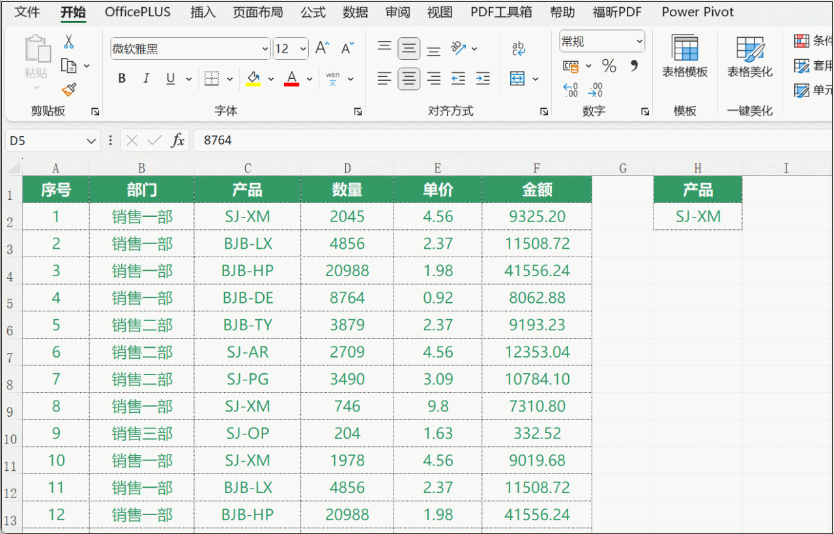Apply comma style
834x534 pixels.
(634, 66)
